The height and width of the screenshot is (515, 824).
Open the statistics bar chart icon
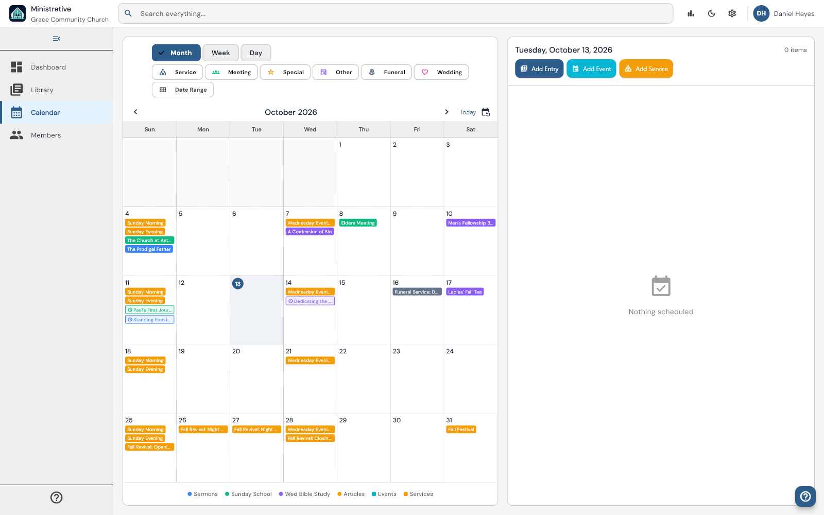pos(691,13)
